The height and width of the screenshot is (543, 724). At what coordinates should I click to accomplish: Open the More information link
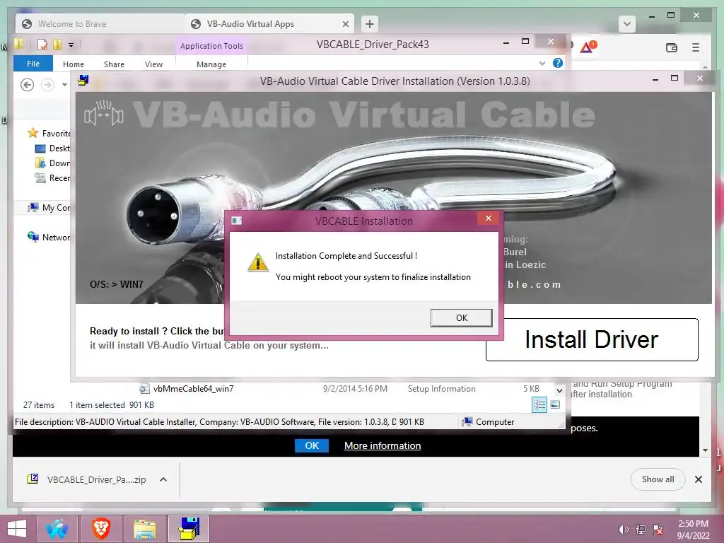pos(383,445)
